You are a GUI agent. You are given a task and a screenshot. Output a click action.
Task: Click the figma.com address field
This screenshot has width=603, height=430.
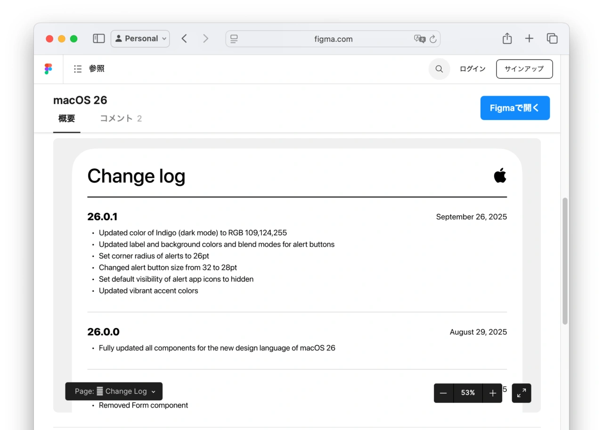click(333, 39)
